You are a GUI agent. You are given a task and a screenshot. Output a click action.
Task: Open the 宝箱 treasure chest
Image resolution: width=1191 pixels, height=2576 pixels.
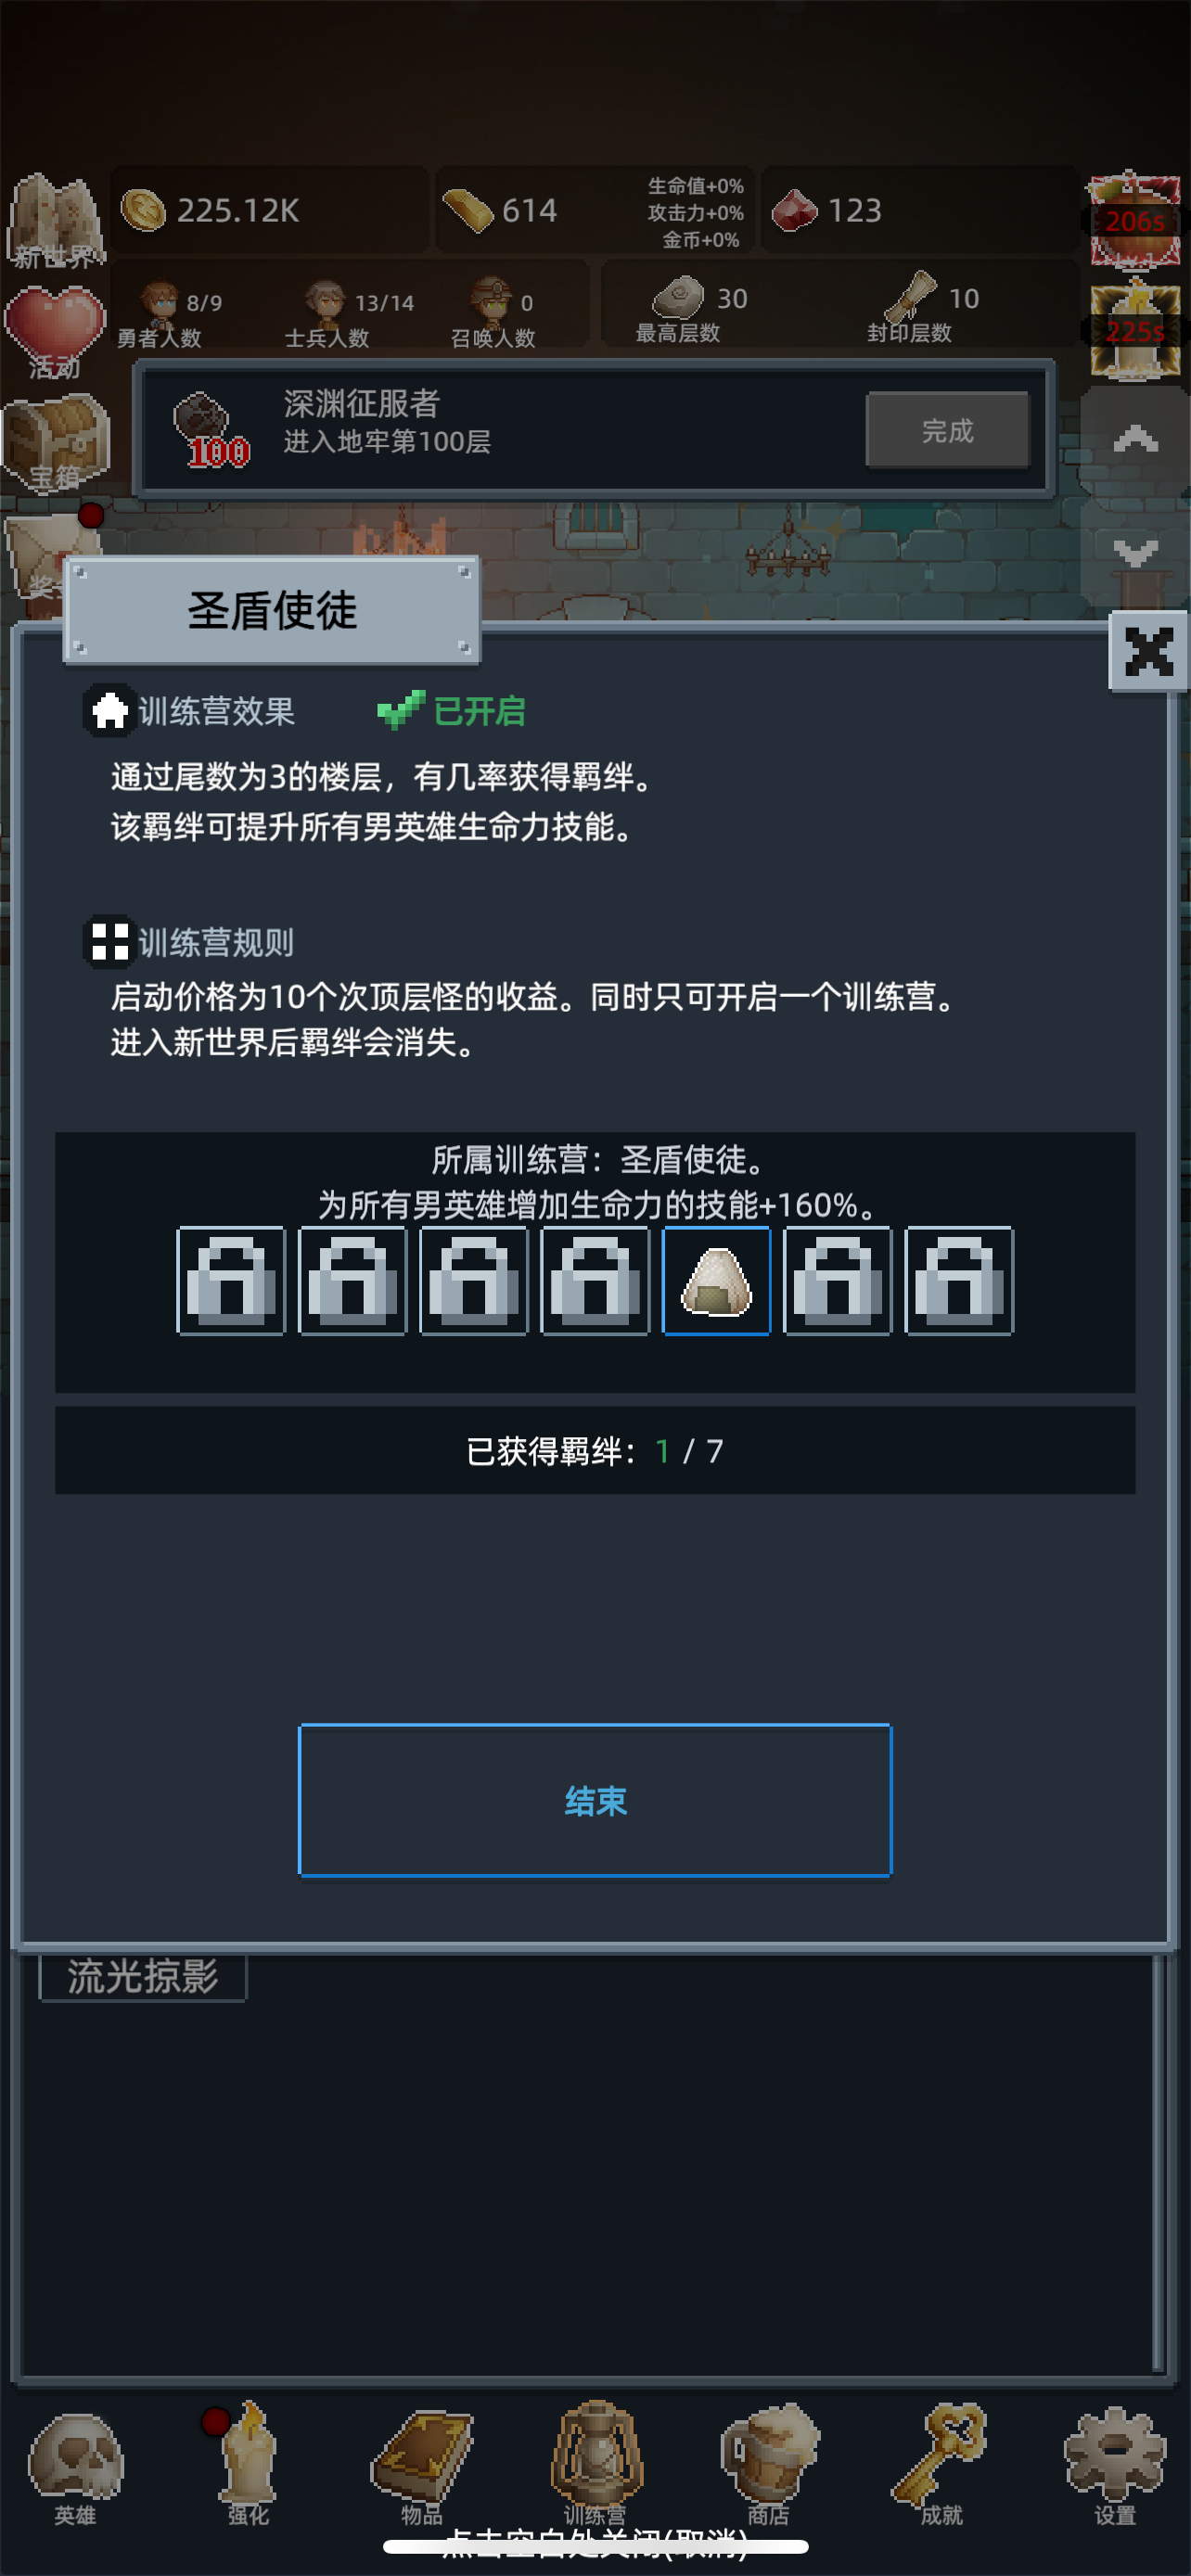click(54, 442)
